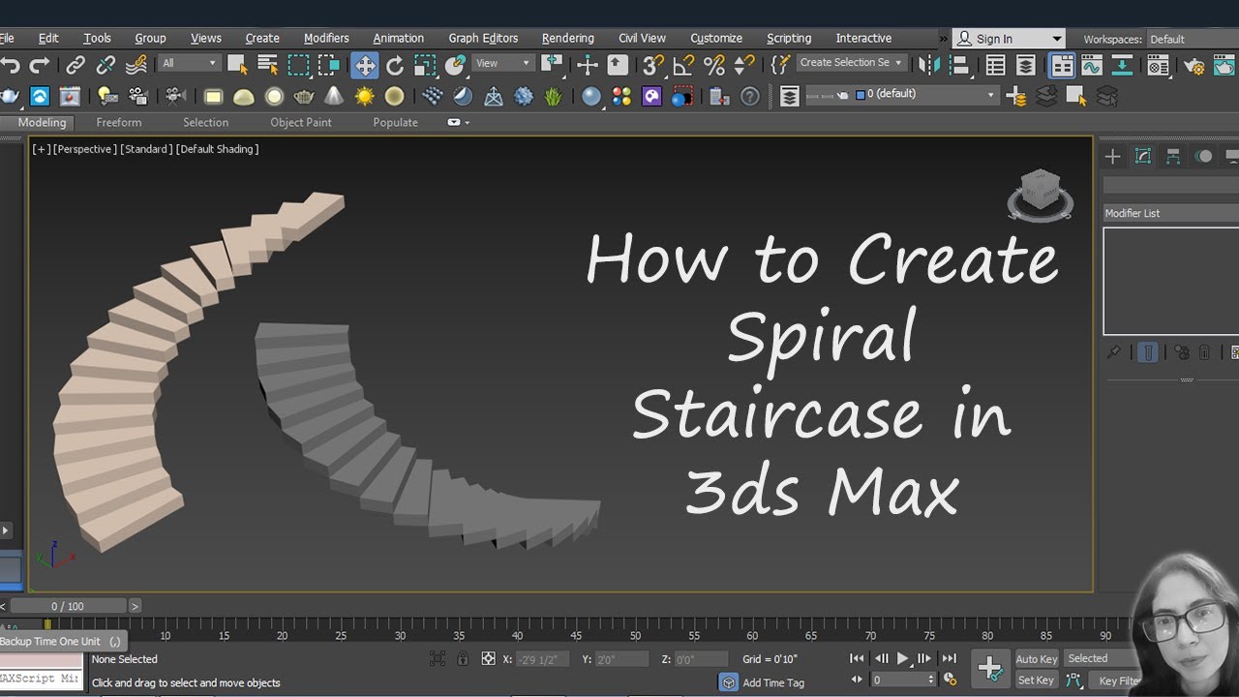The image size is (1239, 697).
Task: Open Edit Named Selection Sets
Action: 780,66
